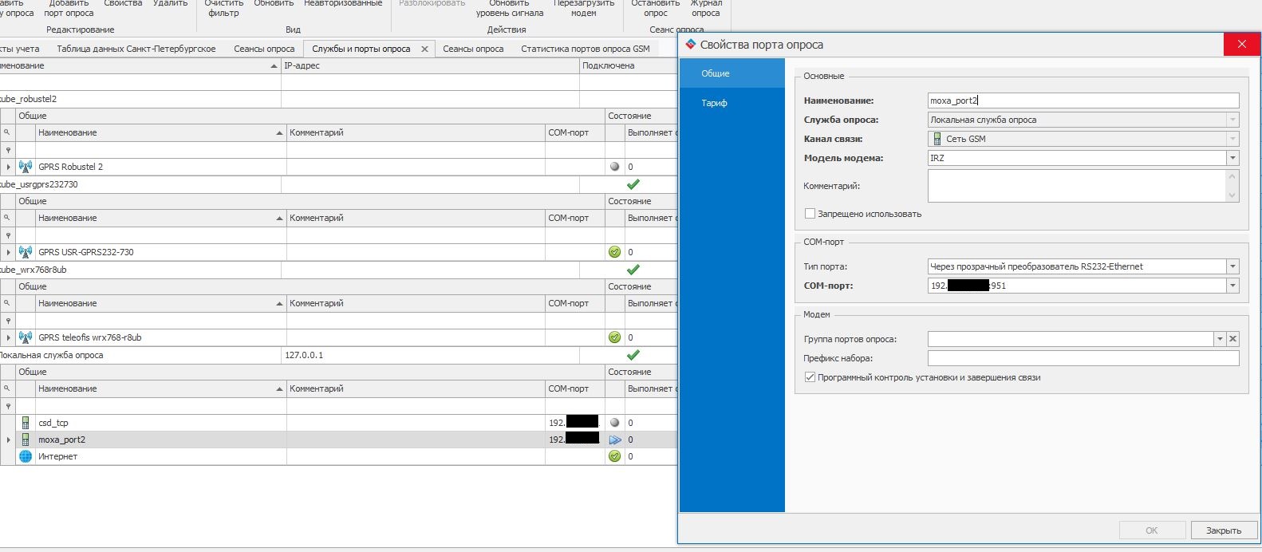Viewport: 1262px width, 552px height.
Task: Open the Тип порта dropdown list
Action: [1232, 266]
